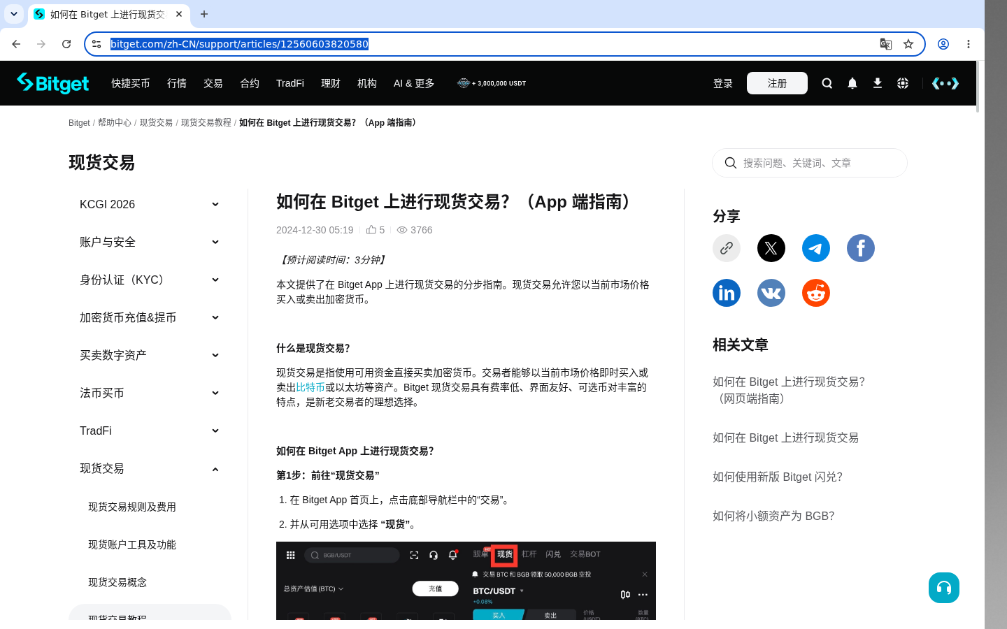
Task: Open Chrome three-dot menu
Action: coord(969,44)
